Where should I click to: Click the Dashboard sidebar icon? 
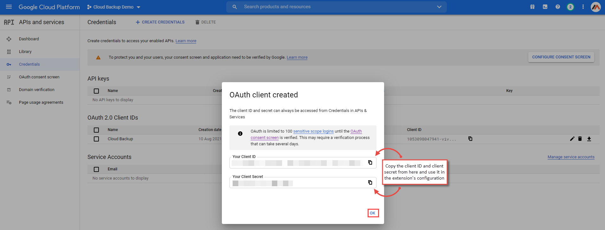[x=9, y=39]
